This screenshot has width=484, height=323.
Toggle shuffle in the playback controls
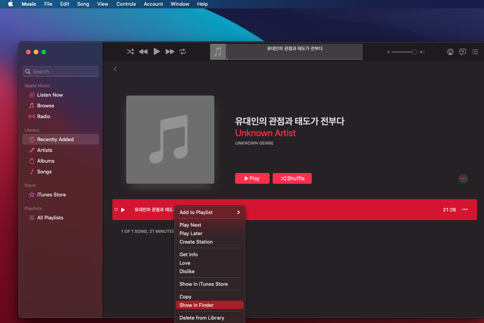(x=130, y=51)
